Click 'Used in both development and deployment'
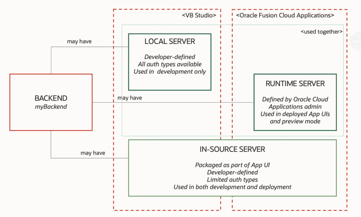 [232, 187]
